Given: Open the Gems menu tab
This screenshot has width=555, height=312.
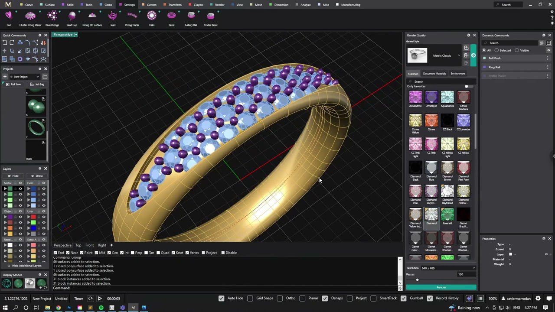Looking at the screenshot, I should click(108, 5).
